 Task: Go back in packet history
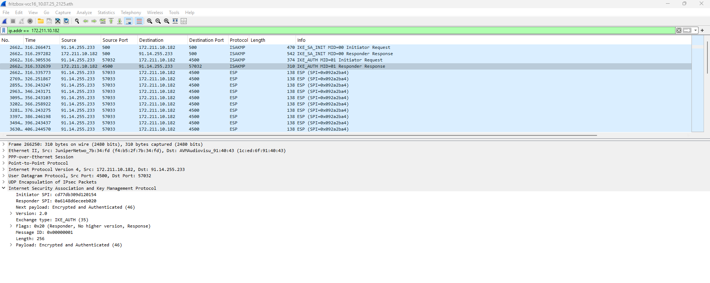(x=86, y=21)
